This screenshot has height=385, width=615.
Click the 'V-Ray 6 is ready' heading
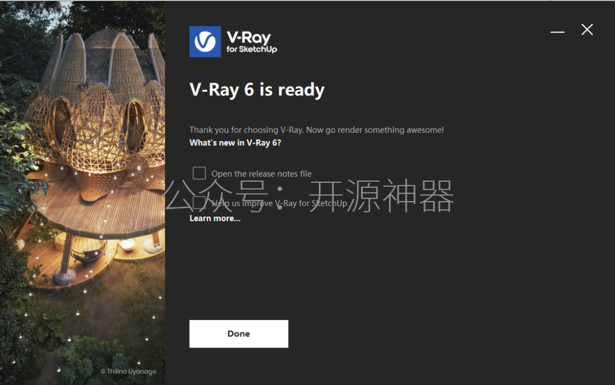tap(257, 90)
